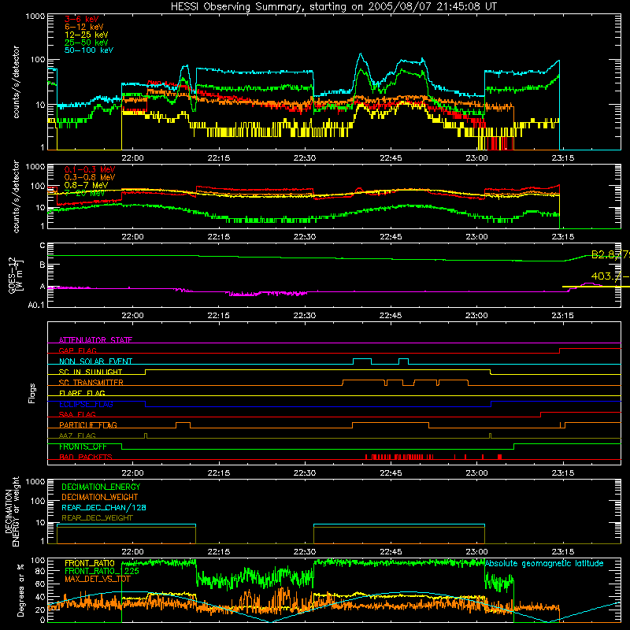Select the FRONTS_OFF flag label
The image size is (630, 630).
coord(83,447)
